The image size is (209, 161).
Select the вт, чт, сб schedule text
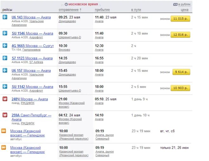point(167,131)
